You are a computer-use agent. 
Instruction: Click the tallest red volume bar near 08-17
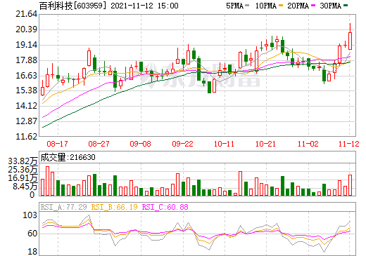pos(47,181)
